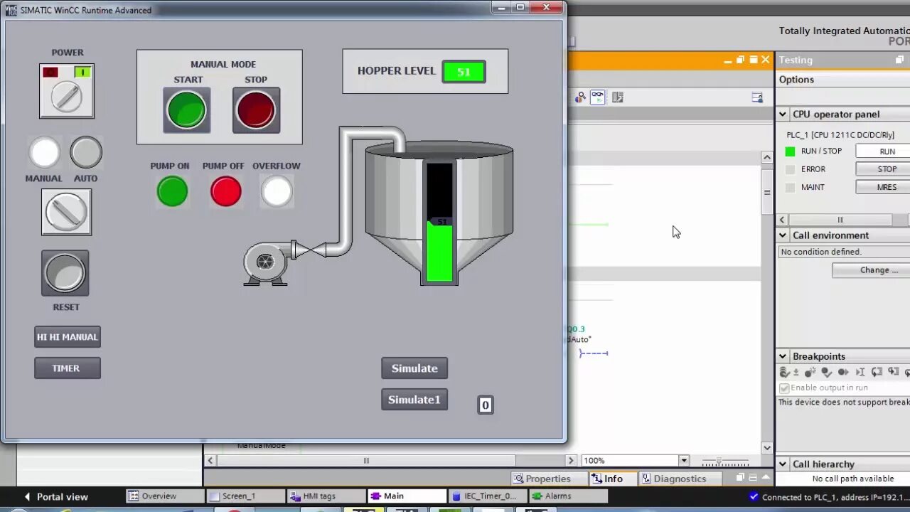Switch to Portal view

coord(55,496)
